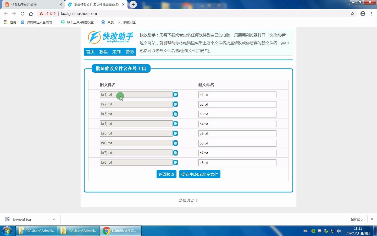Screen dimensions: 377x236
Task: Select the 批量修改文件名 browser tab
Action: tap(96, 4)
